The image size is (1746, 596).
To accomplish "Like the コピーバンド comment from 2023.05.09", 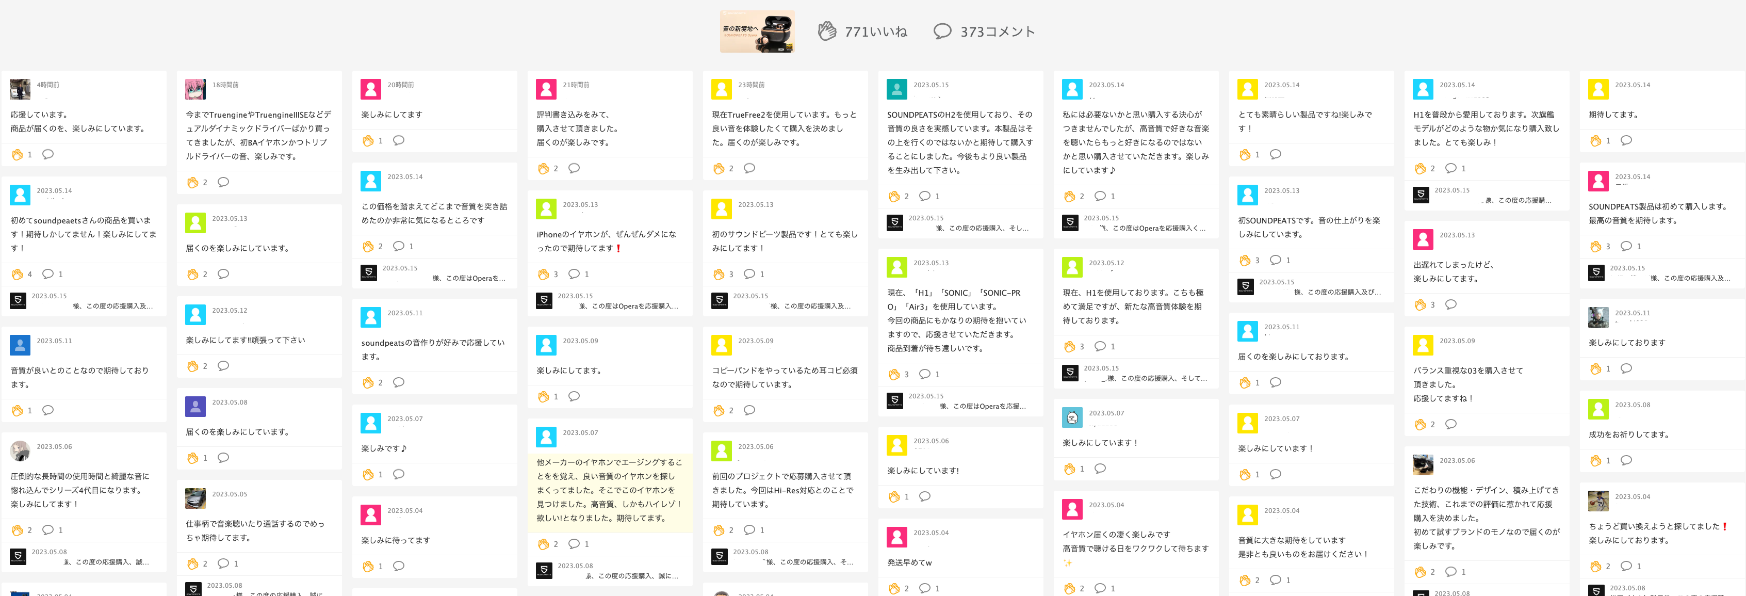I will [719, 410].
